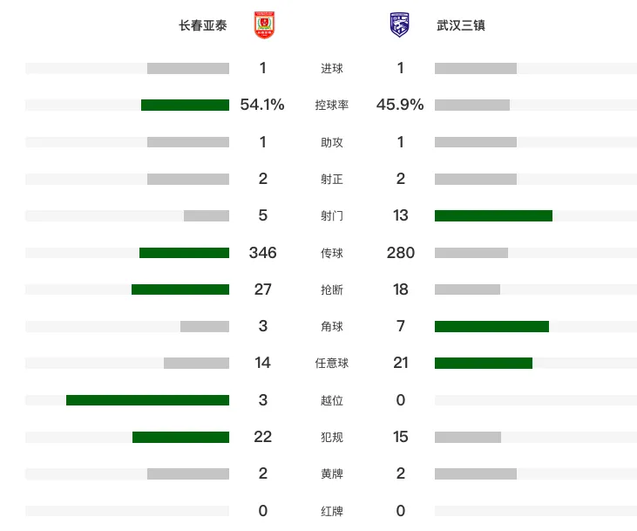The image size is (637, 531).
Task: Click the 长春亚泰 red team crest
Action: (x=264, y=25)
